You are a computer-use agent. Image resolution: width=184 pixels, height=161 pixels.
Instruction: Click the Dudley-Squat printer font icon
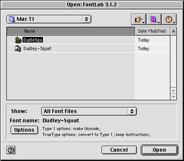point(18,48)
